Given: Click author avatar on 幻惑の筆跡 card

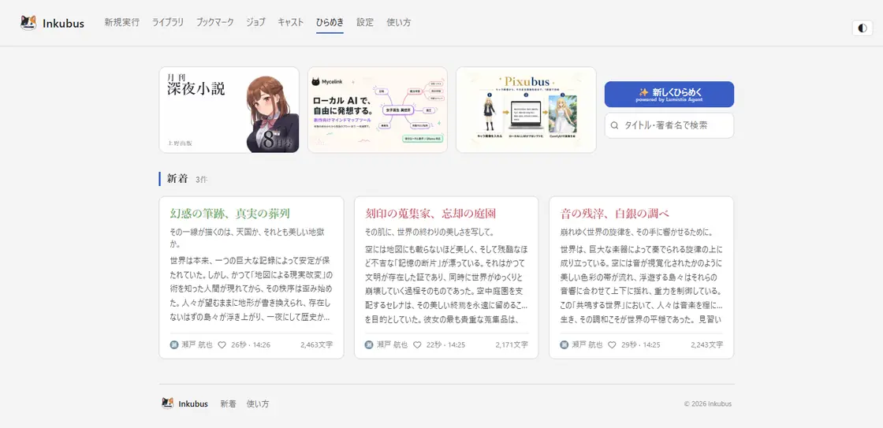Looking at the screenshot, I should [x=174, y=344].
